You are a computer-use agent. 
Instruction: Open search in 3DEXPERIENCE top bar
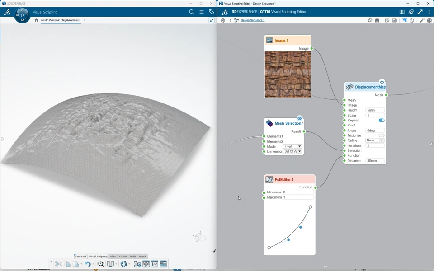pos(192,12)
